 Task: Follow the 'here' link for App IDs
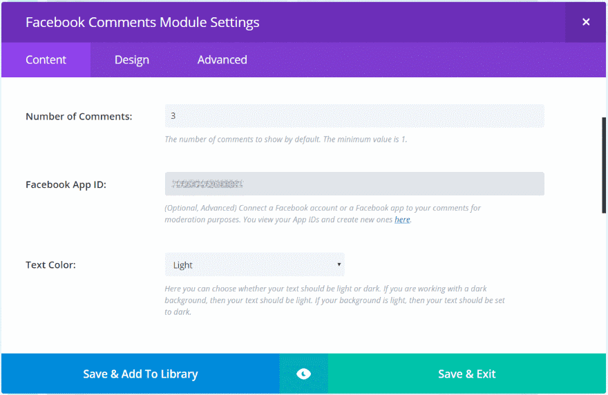point(402,220)
